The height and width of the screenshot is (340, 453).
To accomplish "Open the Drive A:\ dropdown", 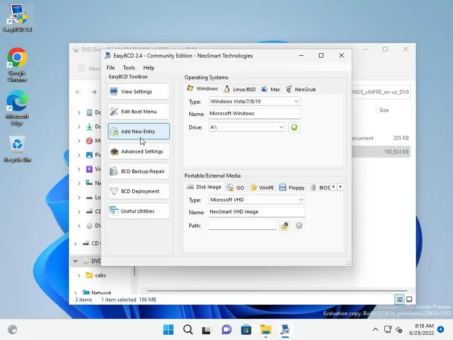I will coord(247,127).
